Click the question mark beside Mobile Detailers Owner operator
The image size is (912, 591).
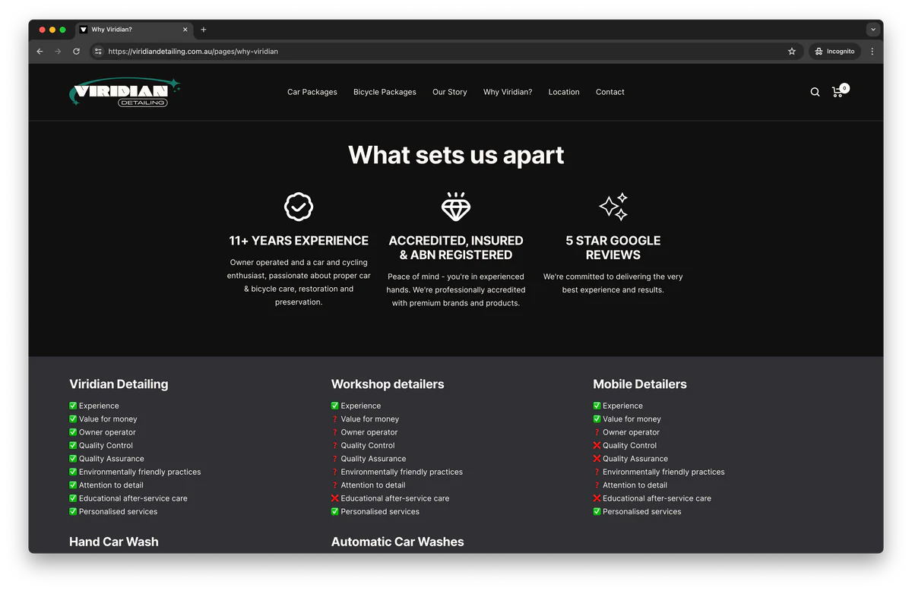(597, 432)
